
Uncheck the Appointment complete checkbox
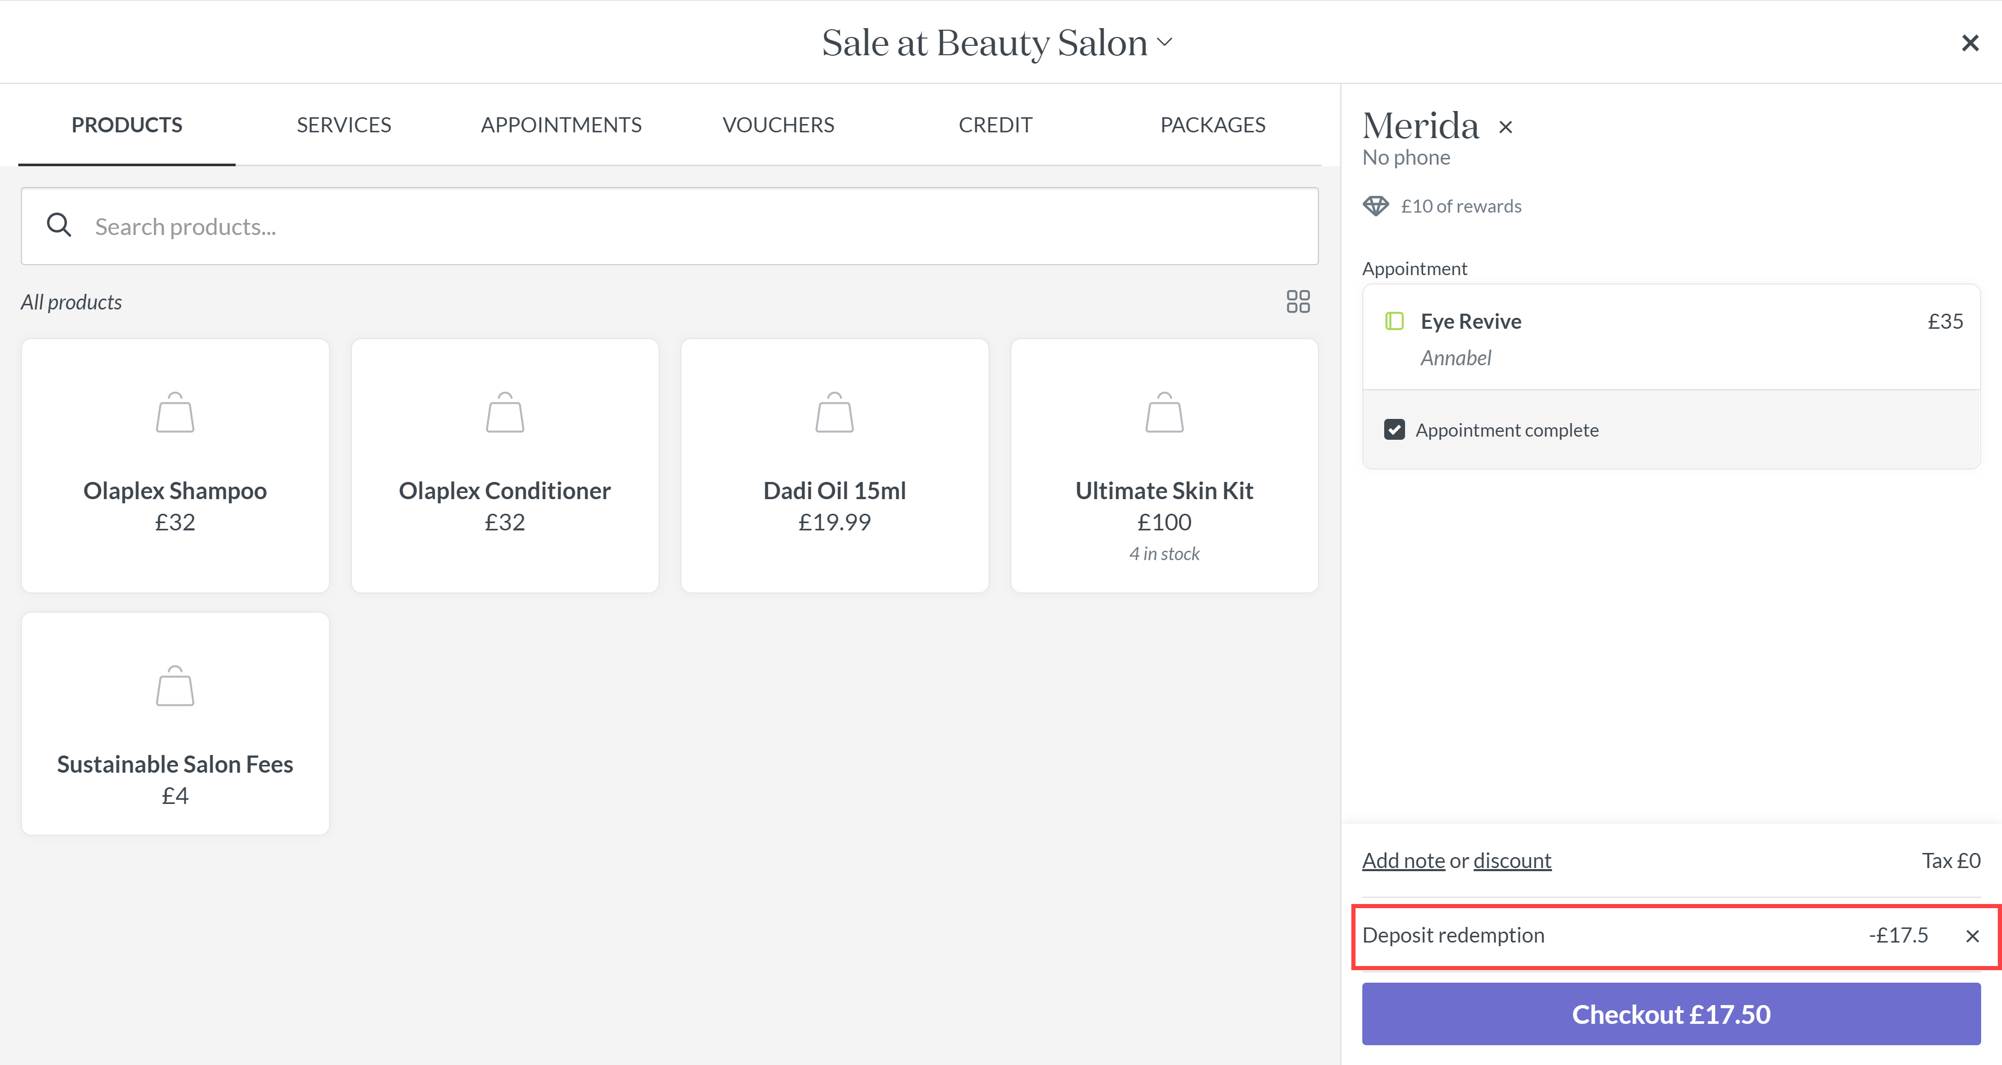(1394, 429)
